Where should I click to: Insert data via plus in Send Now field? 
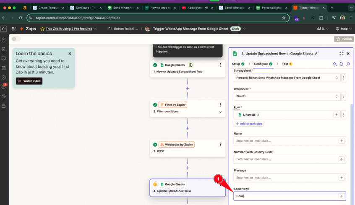click(x=342, y=196)
